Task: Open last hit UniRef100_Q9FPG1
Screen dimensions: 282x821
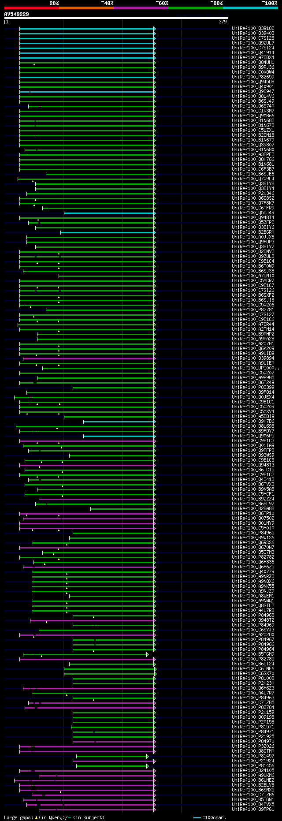Action: click(x=253, y=810)
